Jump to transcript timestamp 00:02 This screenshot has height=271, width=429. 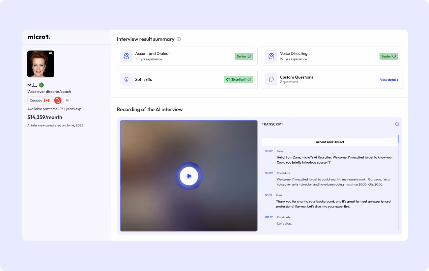pos(269,151)
